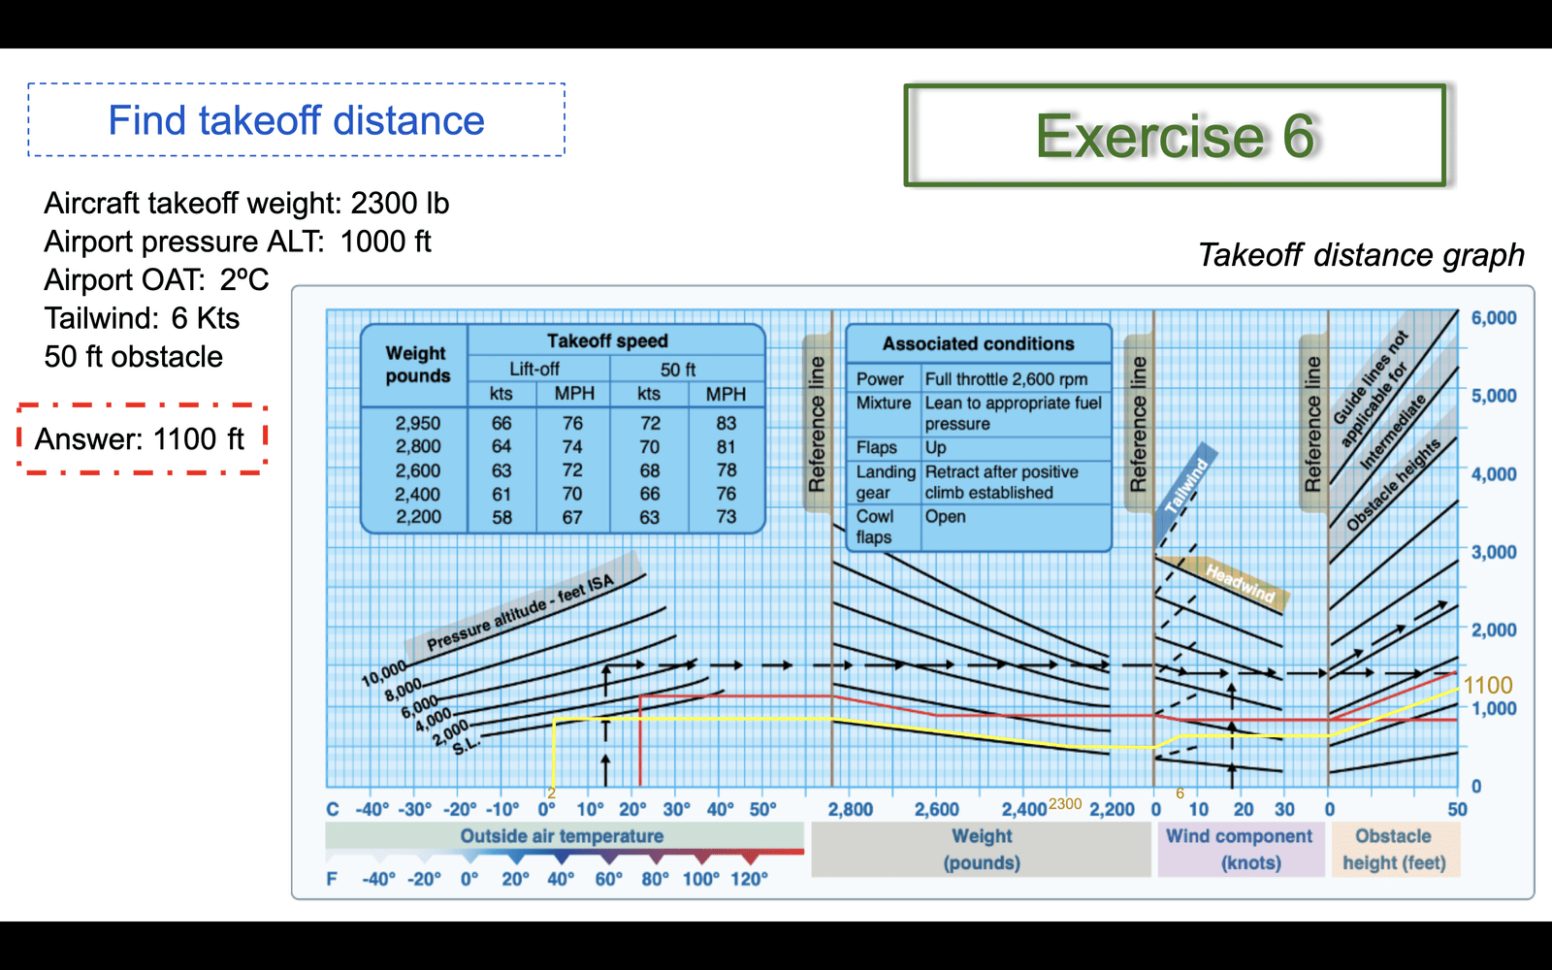Click the 50° tick on Celsius axis
Image resolution: width=1552 pixels, height=970 pixels.
pos(763,809)
